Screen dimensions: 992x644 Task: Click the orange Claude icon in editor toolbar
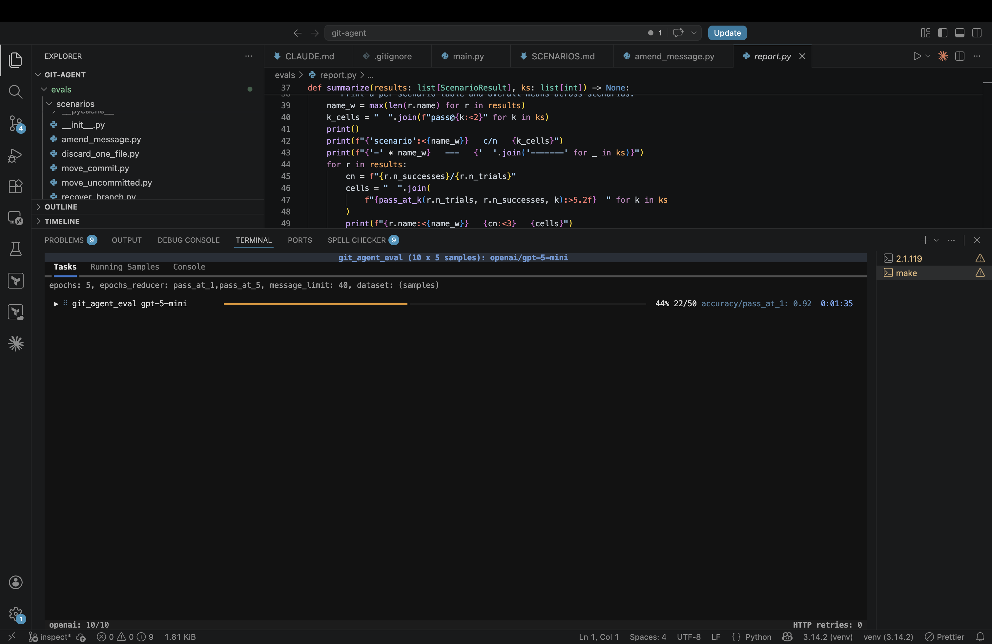click(x=943, y=56)
